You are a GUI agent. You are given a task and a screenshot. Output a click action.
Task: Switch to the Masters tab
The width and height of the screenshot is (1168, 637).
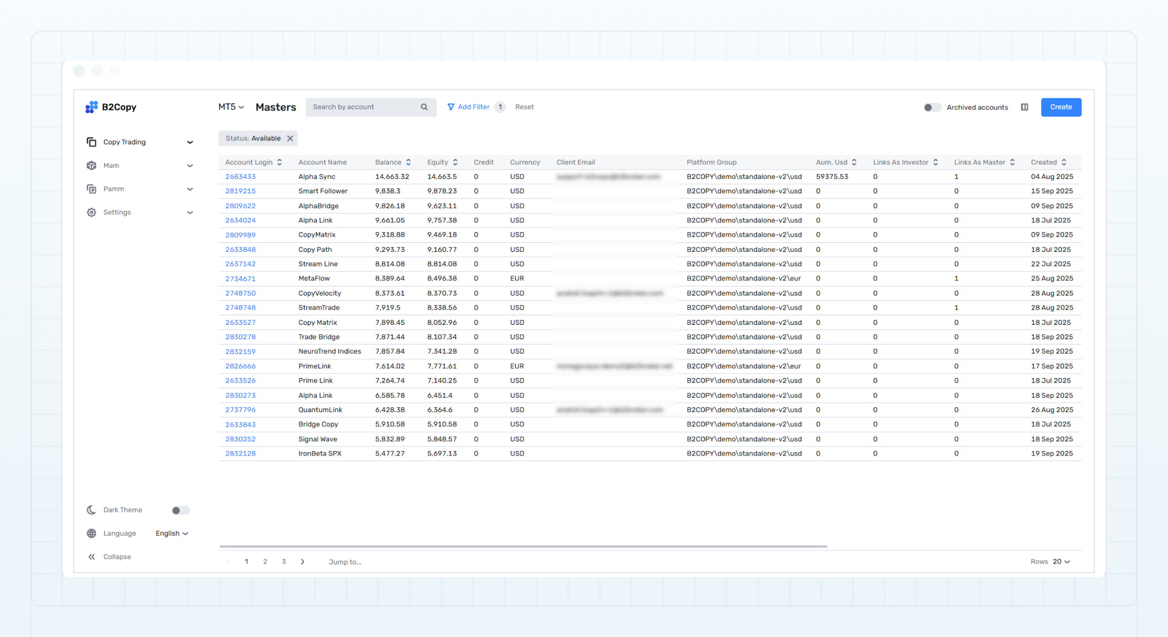[x=275, y=107]
